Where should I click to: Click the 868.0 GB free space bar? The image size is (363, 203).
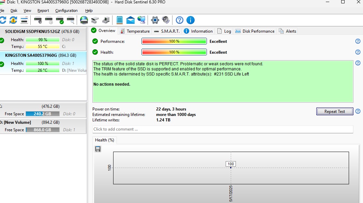click(43, 130)
